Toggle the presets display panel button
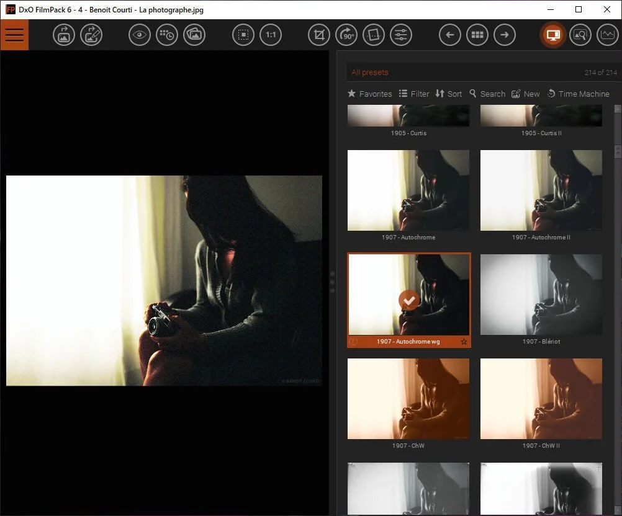 tap(553, 35)
